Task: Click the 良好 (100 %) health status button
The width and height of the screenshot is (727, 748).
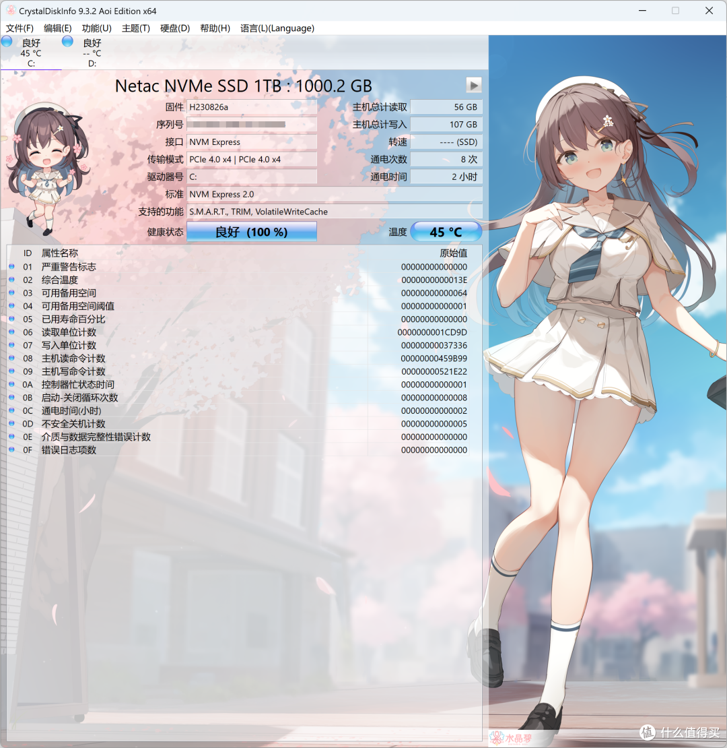Action: pos(252,232)
